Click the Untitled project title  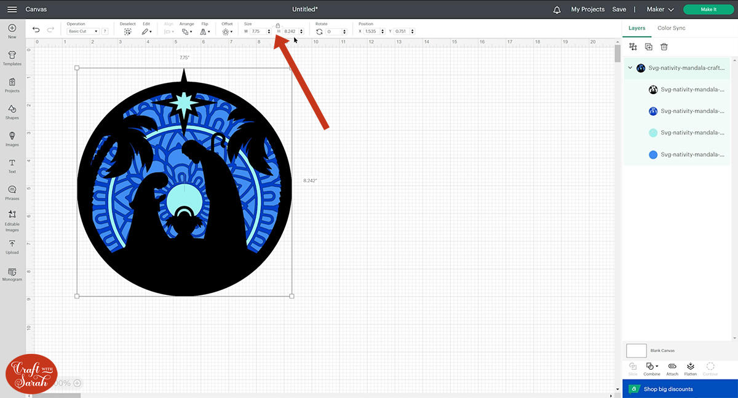point(305,9)
